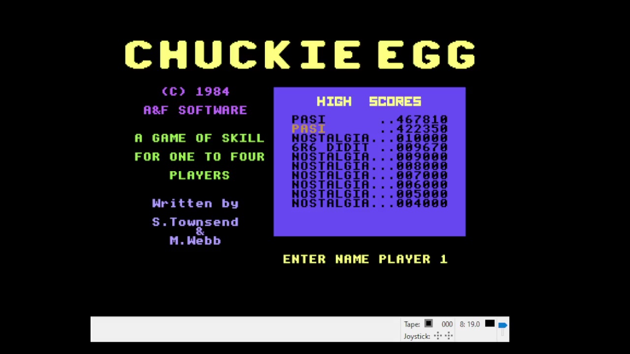630x354 pixels.
Task: Select the NOSTALGIA 010000 score row
Action: pyautogui.click(x=369, y=138)
